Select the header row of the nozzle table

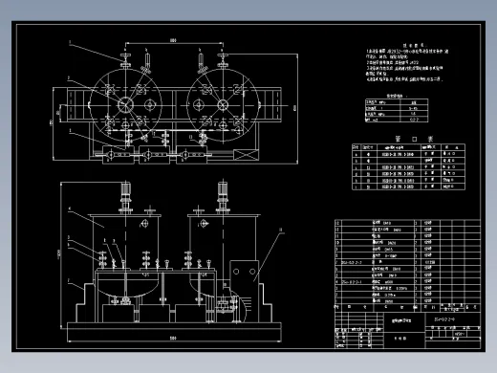coord(408,147)
